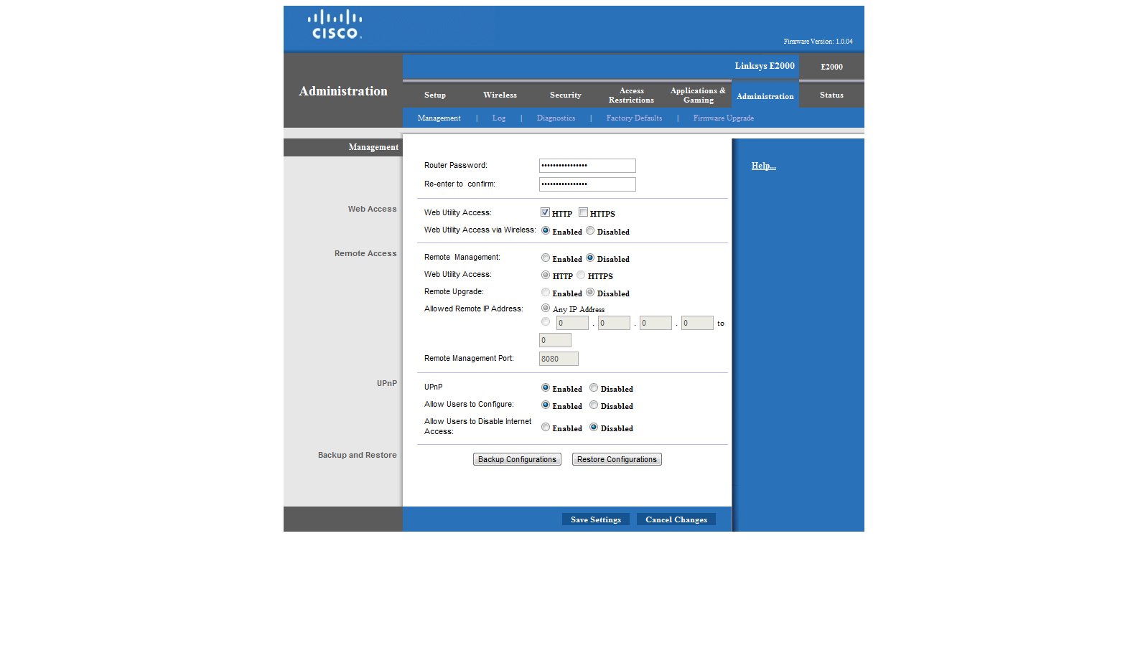This screenshot has width=1148, height=645.
Task: Select Disabled for Remote Management
Action: click(x=590, y=258)
